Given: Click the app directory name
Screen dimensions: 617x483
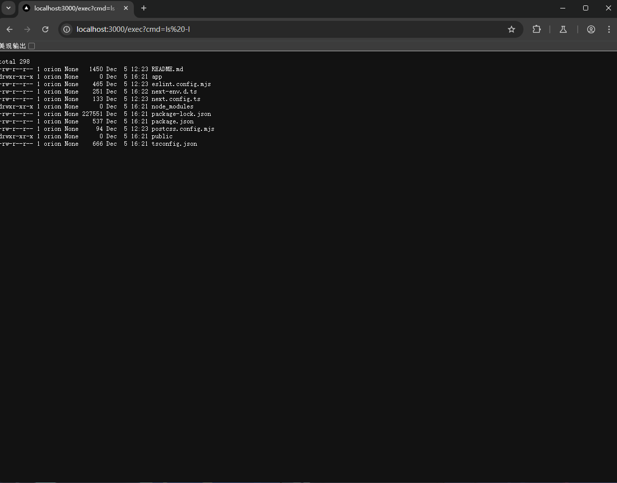Looking at the screenshot, I should 157,77.
